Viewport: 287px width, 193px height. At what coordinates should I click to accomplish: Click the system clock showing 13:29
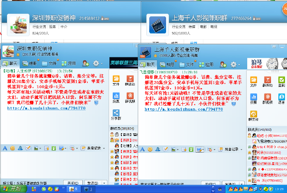279,189
